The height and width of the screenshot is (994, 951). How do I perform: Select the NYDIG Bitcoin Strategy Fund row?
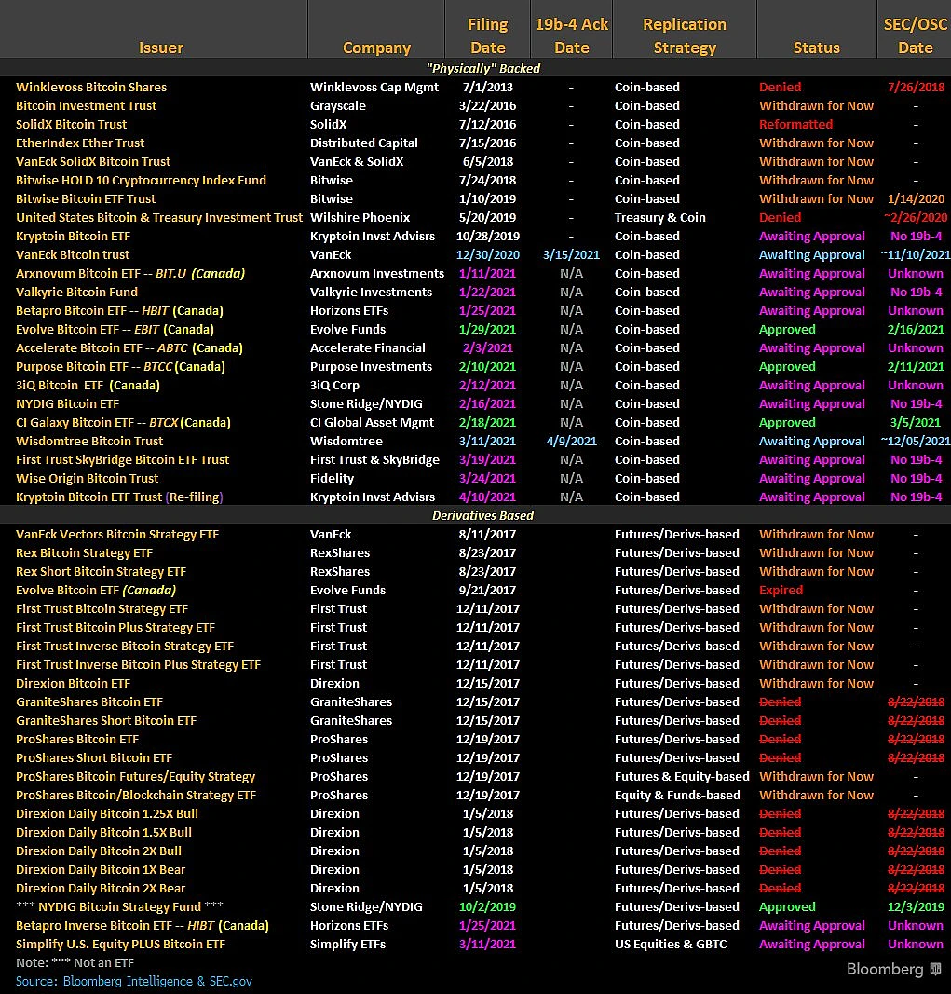[x=475, y=906]
